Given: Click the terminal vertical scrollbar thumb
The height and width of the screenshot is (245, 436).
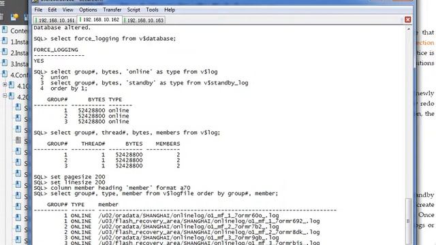Looking at the screenshot, I should (408, 220).
